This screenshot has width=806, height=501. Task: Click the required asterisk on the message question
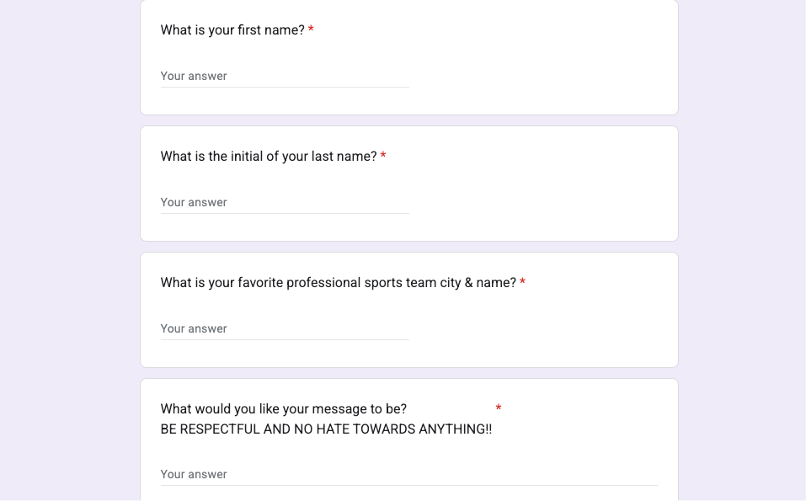499,409
